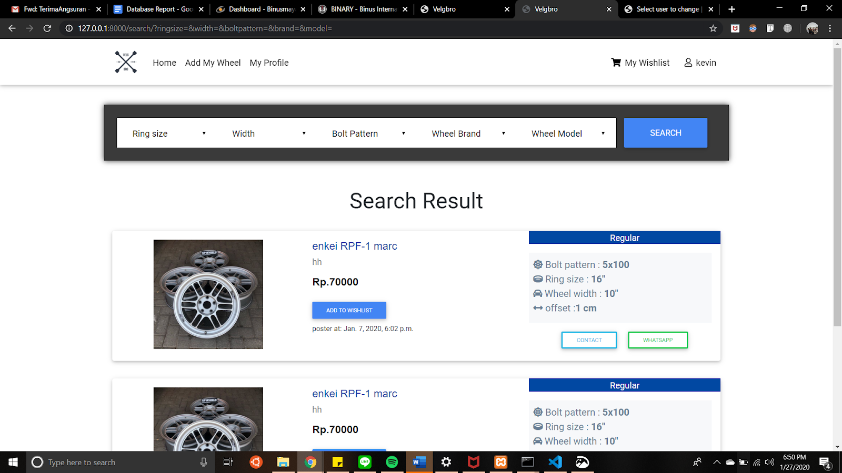Image resolution: width=842 pixels, height=473 pixels.
Task: Open Windows Start menu
Action: (x=13, y=462)
